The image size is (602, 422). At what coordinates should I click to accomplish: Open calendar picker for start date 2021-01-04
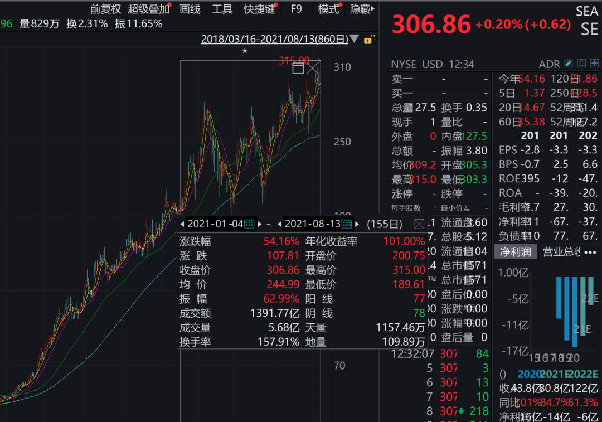(249, 224)
